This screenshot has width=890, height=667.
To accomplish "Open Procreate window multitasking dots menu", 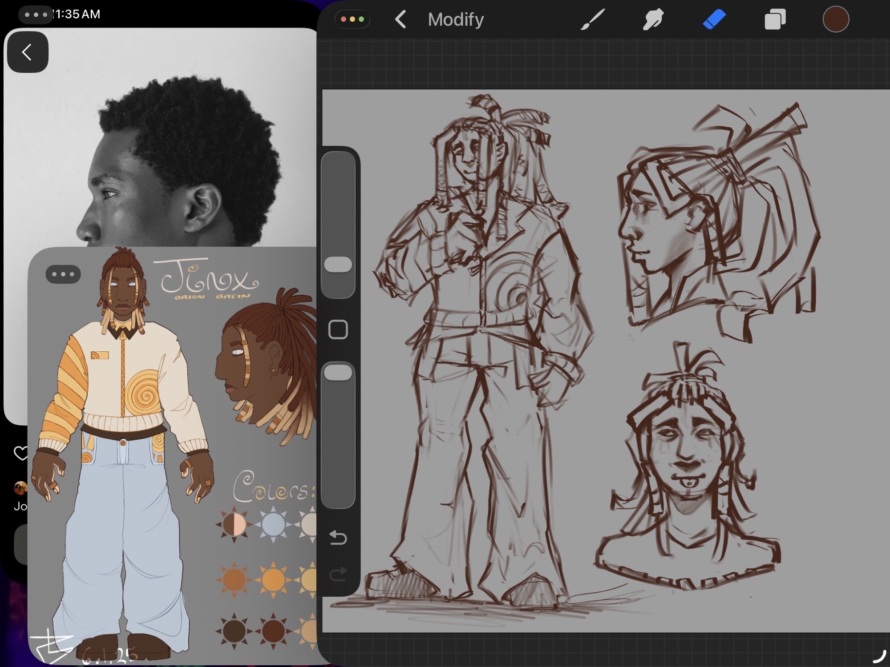I will tap(352, 20).
